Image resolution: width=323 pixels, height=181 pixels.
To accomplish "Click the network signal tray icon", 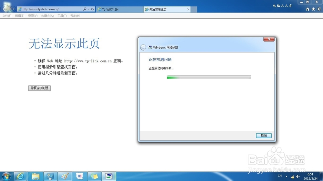I will pos(292,177).
